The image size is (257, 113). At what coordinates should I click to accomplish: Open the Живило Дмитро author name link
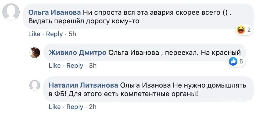click(x=77, y=53)
